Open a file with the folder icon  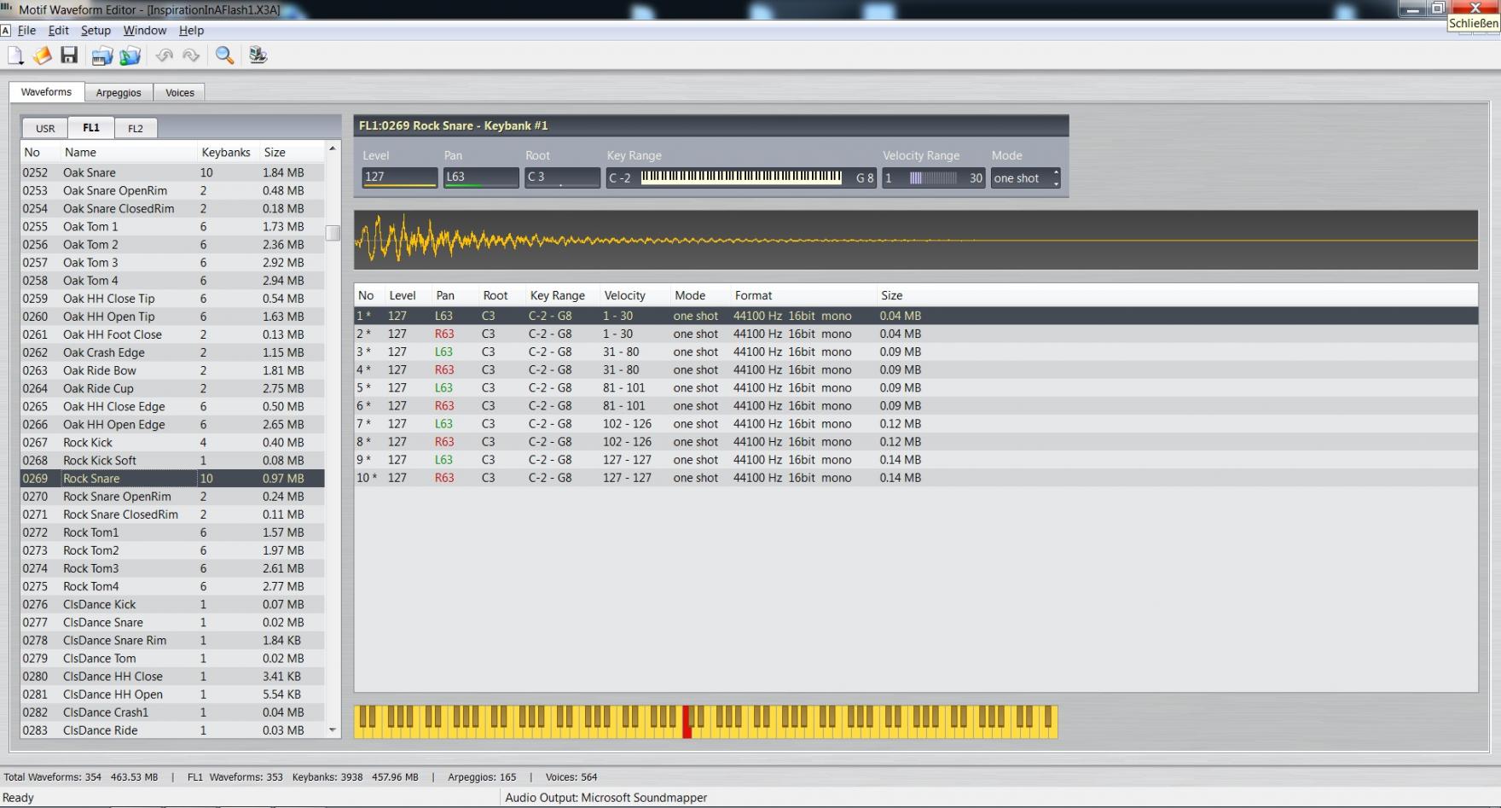42,55
